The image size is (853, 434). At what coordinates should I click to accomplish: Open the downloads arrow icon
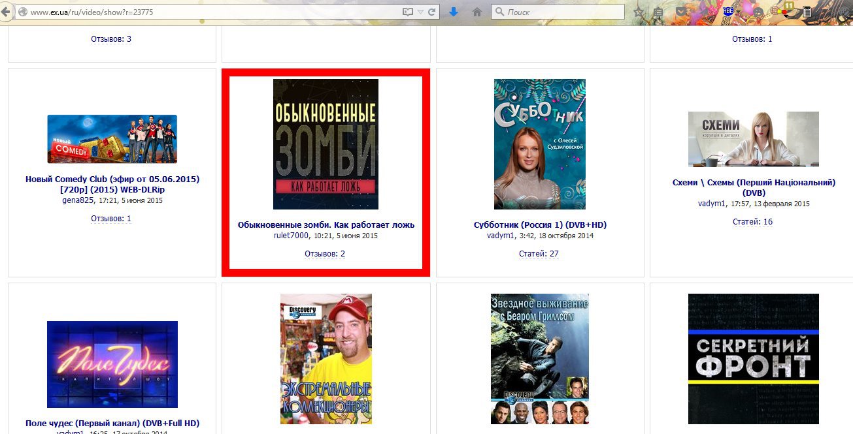tap(454, 12)
